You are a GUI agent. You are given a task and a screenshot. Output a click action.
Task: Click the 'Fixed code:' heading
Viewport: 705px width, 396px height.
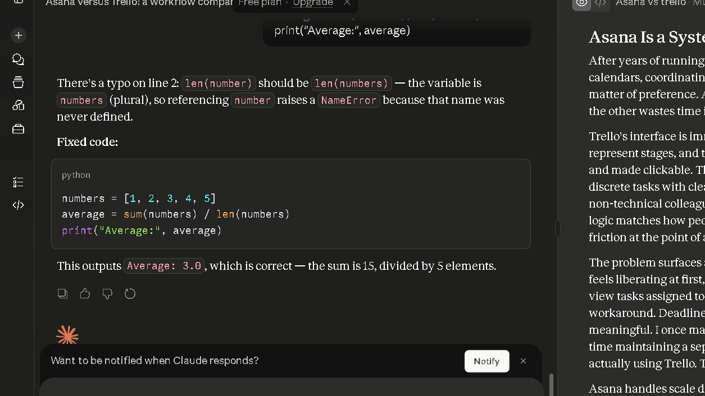(88, 142)
